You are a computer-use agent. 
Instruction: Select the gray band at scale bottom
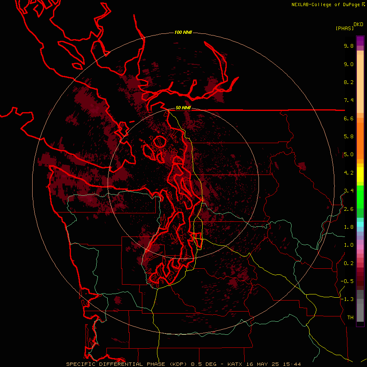(x=360, y=306)
